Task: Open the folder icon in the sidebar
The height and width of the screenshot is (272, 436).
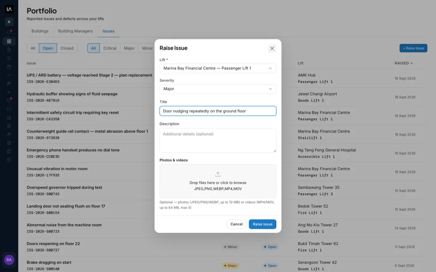Action: pyautogui.click(x=9, y=109)
